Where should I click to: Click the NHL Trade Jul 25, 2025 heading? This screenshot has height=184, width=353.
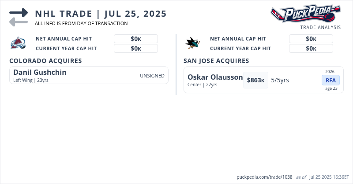tap(101, 14)
